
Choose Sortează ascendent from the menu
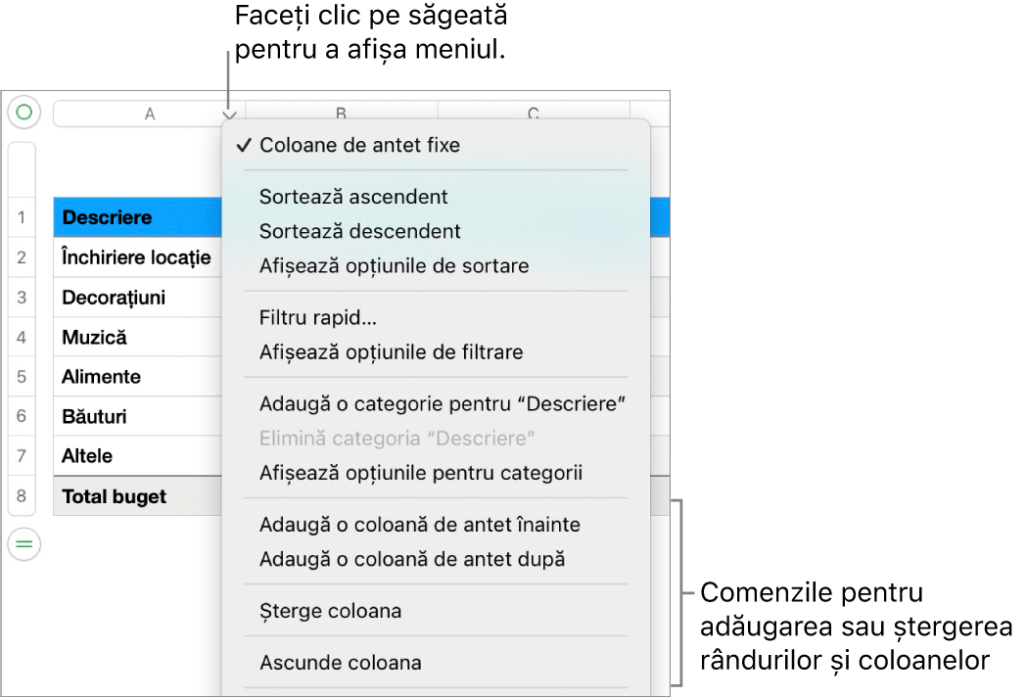pos(353,197)
